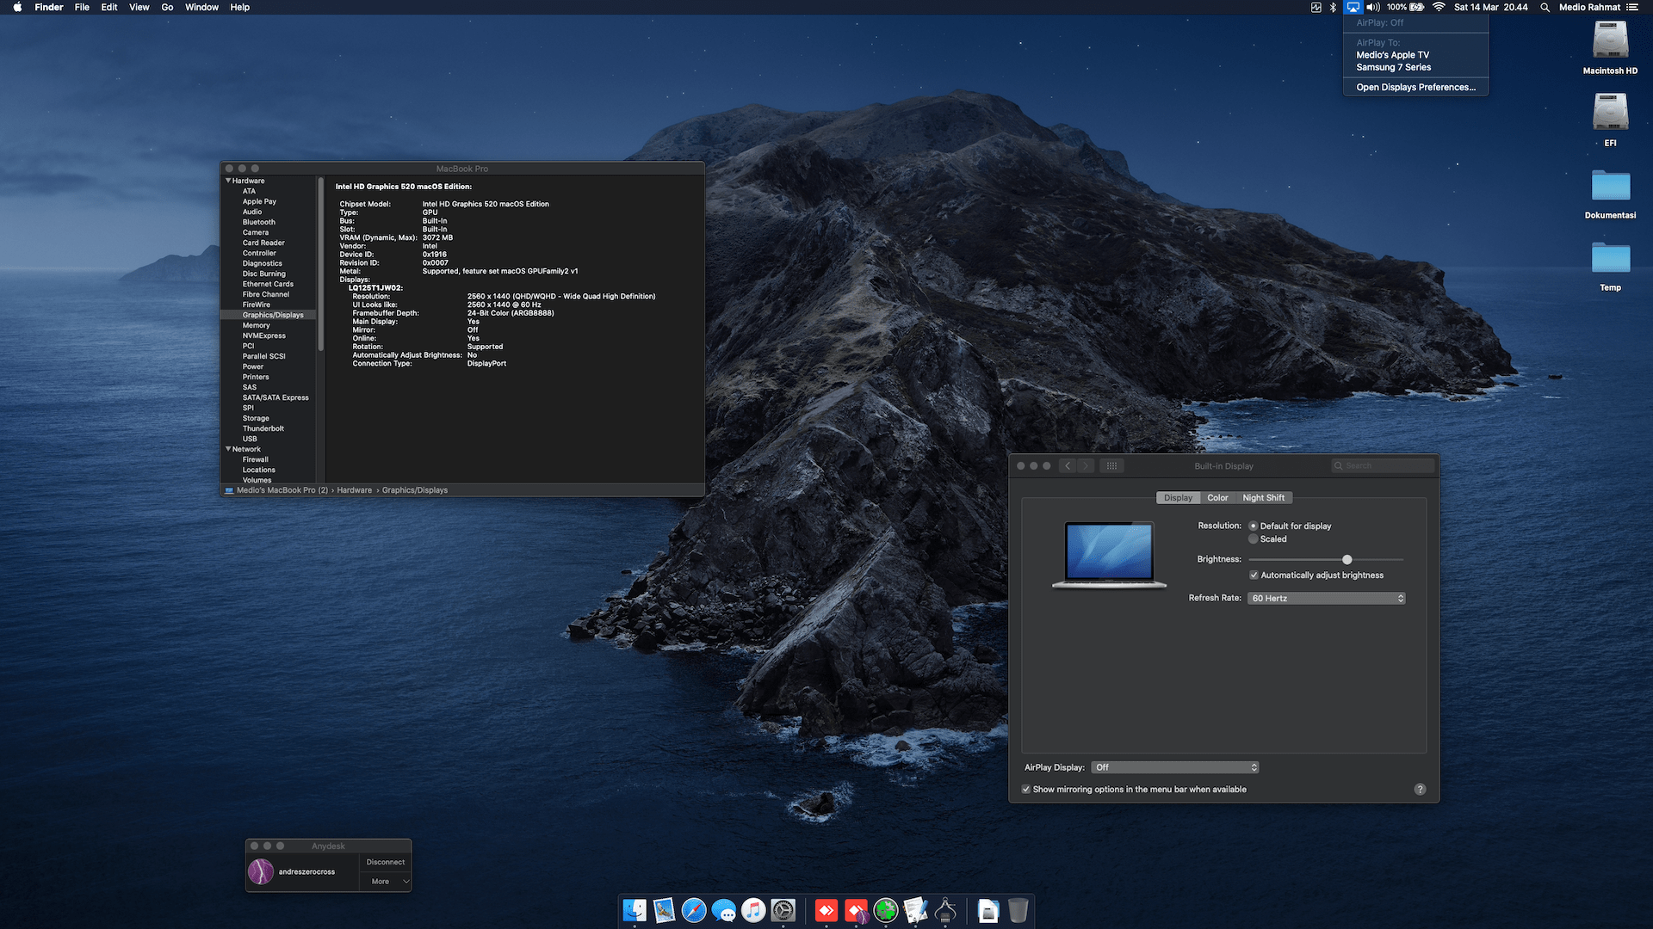
Task: Open the Go menu
Action: click(167, 7)
